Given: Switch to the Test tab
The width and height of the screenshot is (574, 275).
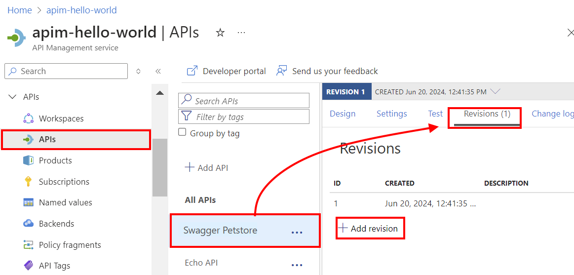Looking at the screenshot, I should [435, 114].
